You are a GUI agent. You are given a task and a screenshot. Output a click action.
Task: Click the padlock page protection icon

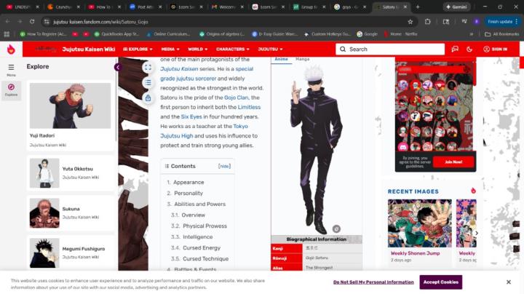pyautogui.click(x=148, y=98)
